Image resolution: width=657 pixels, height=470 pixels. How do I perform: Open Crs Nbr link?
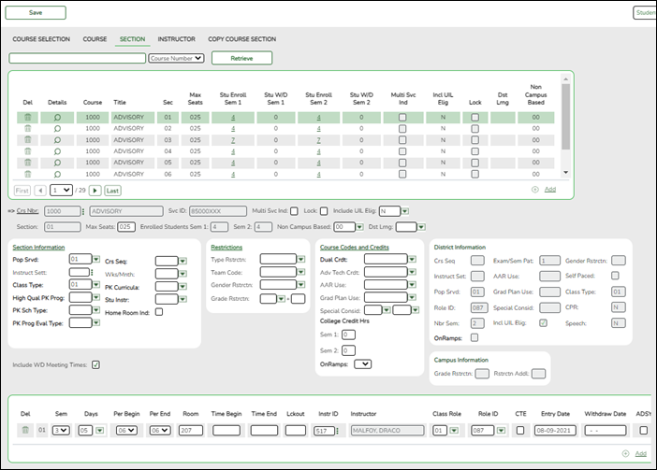click(x=28, y=211)
